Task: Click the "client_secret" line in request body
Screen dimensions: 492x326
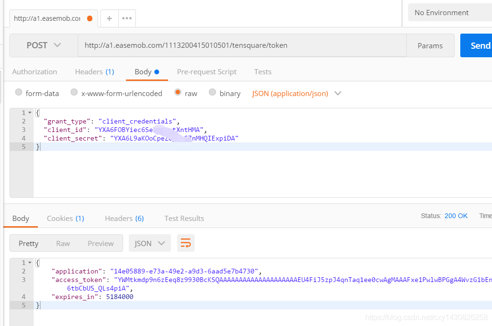Action: tap(141, 138)
